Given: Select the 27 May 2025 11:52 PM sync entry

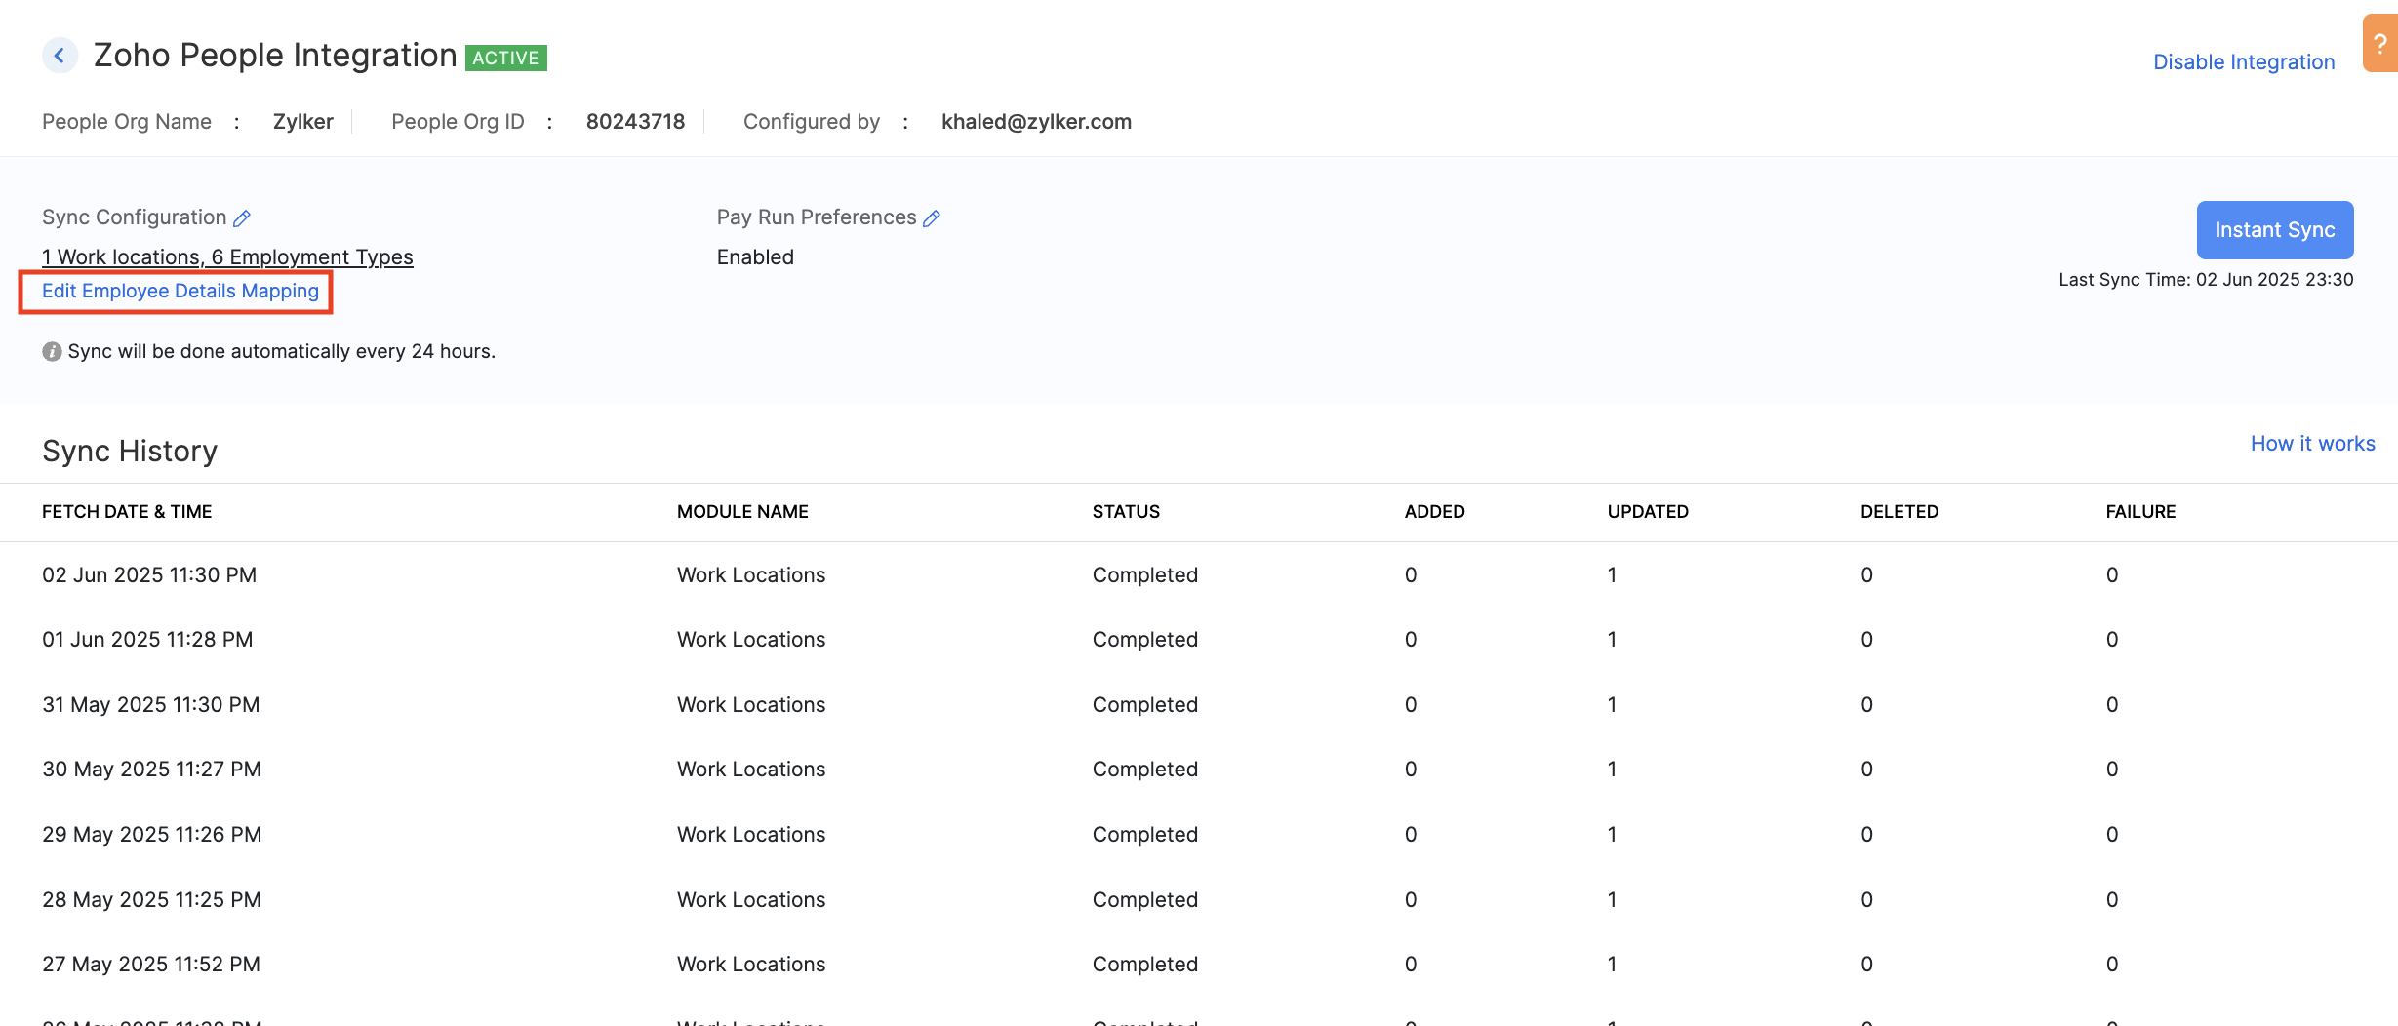Looking at the screenshot, I should pos(151,965).
